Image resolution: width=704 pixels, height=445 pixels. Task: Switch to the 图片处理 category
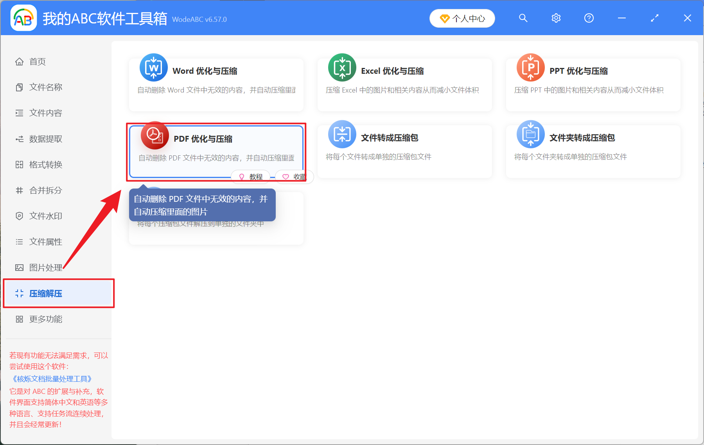pyautogui.click(x=45, y=267)
